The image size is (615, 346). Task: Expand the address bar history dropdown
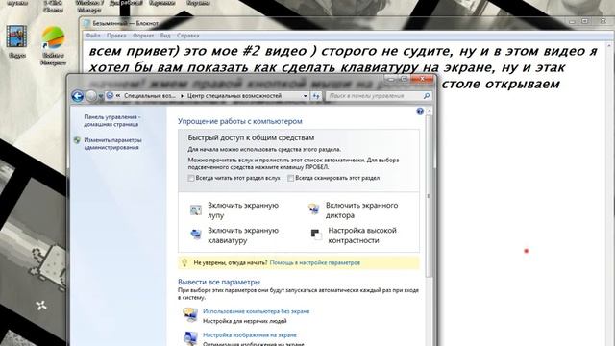[306, 96]
